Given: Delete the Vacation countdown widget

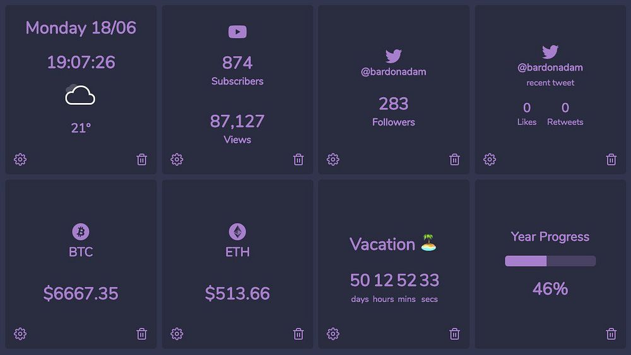Looking at the screenshot, I should pos(454,334).
